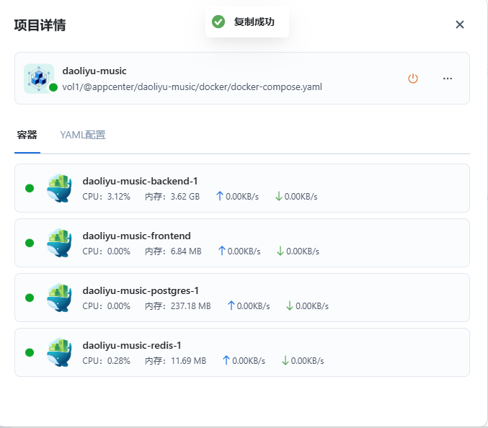The height and width of the screenshot is (428, 488).
Task: Click postgres-1 memory value 237.18 MB
Action: point(190,306)
